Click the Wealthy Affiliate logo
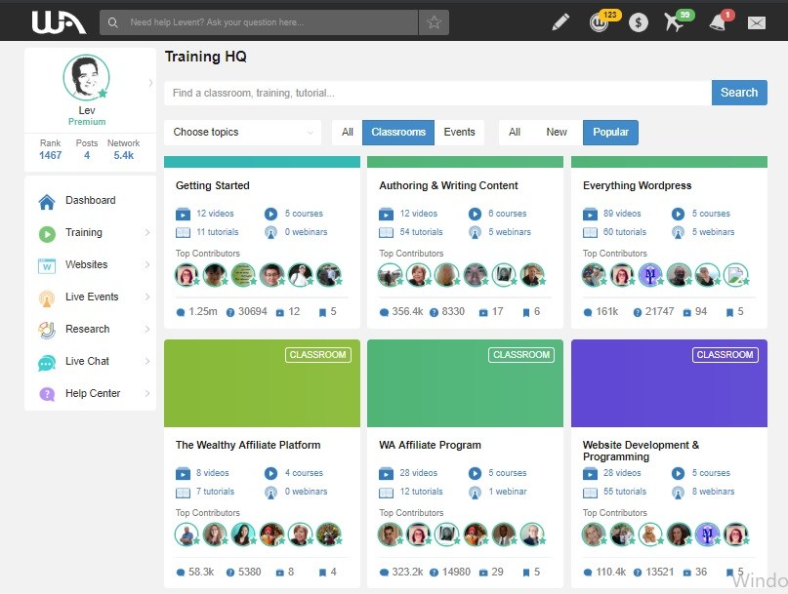The width and height of the screenshot is (788, 594). coord(59,22)
